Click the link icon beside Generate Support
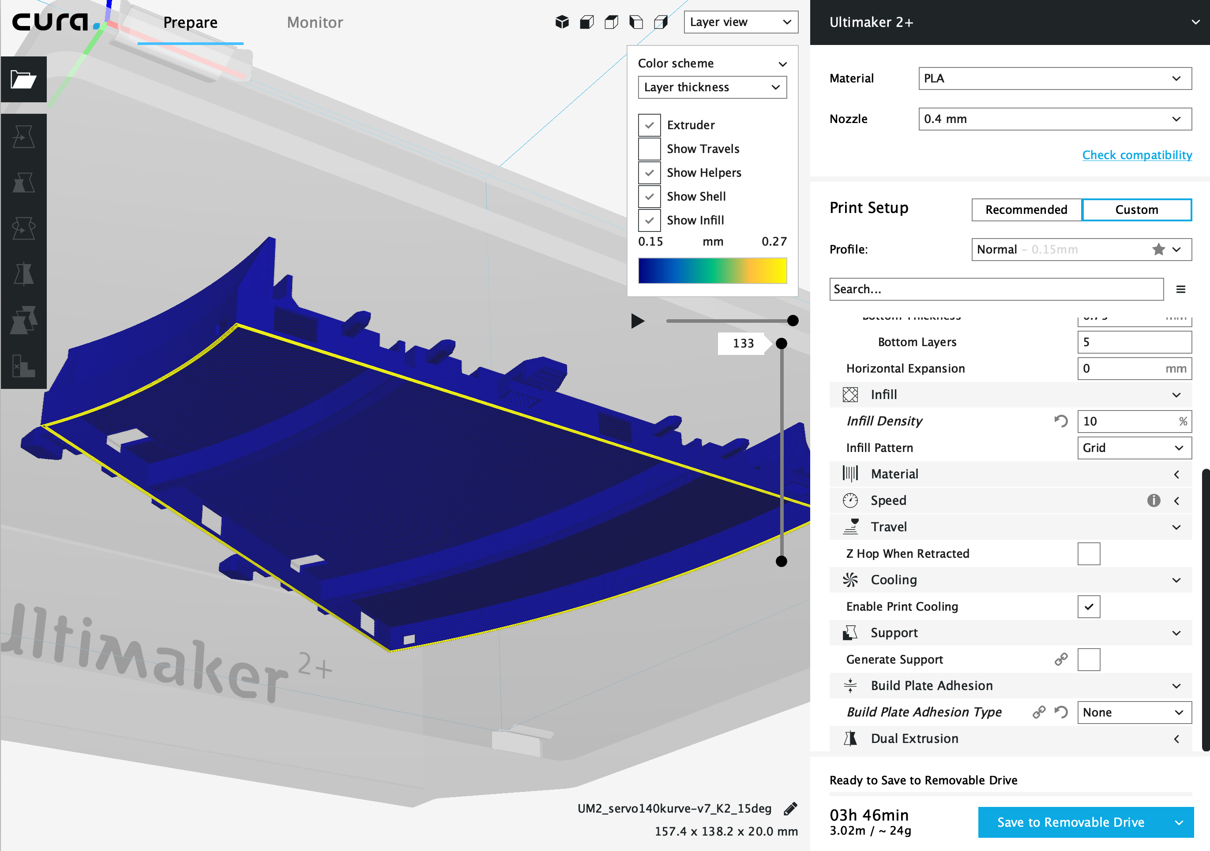 (x=1061, y=659)
